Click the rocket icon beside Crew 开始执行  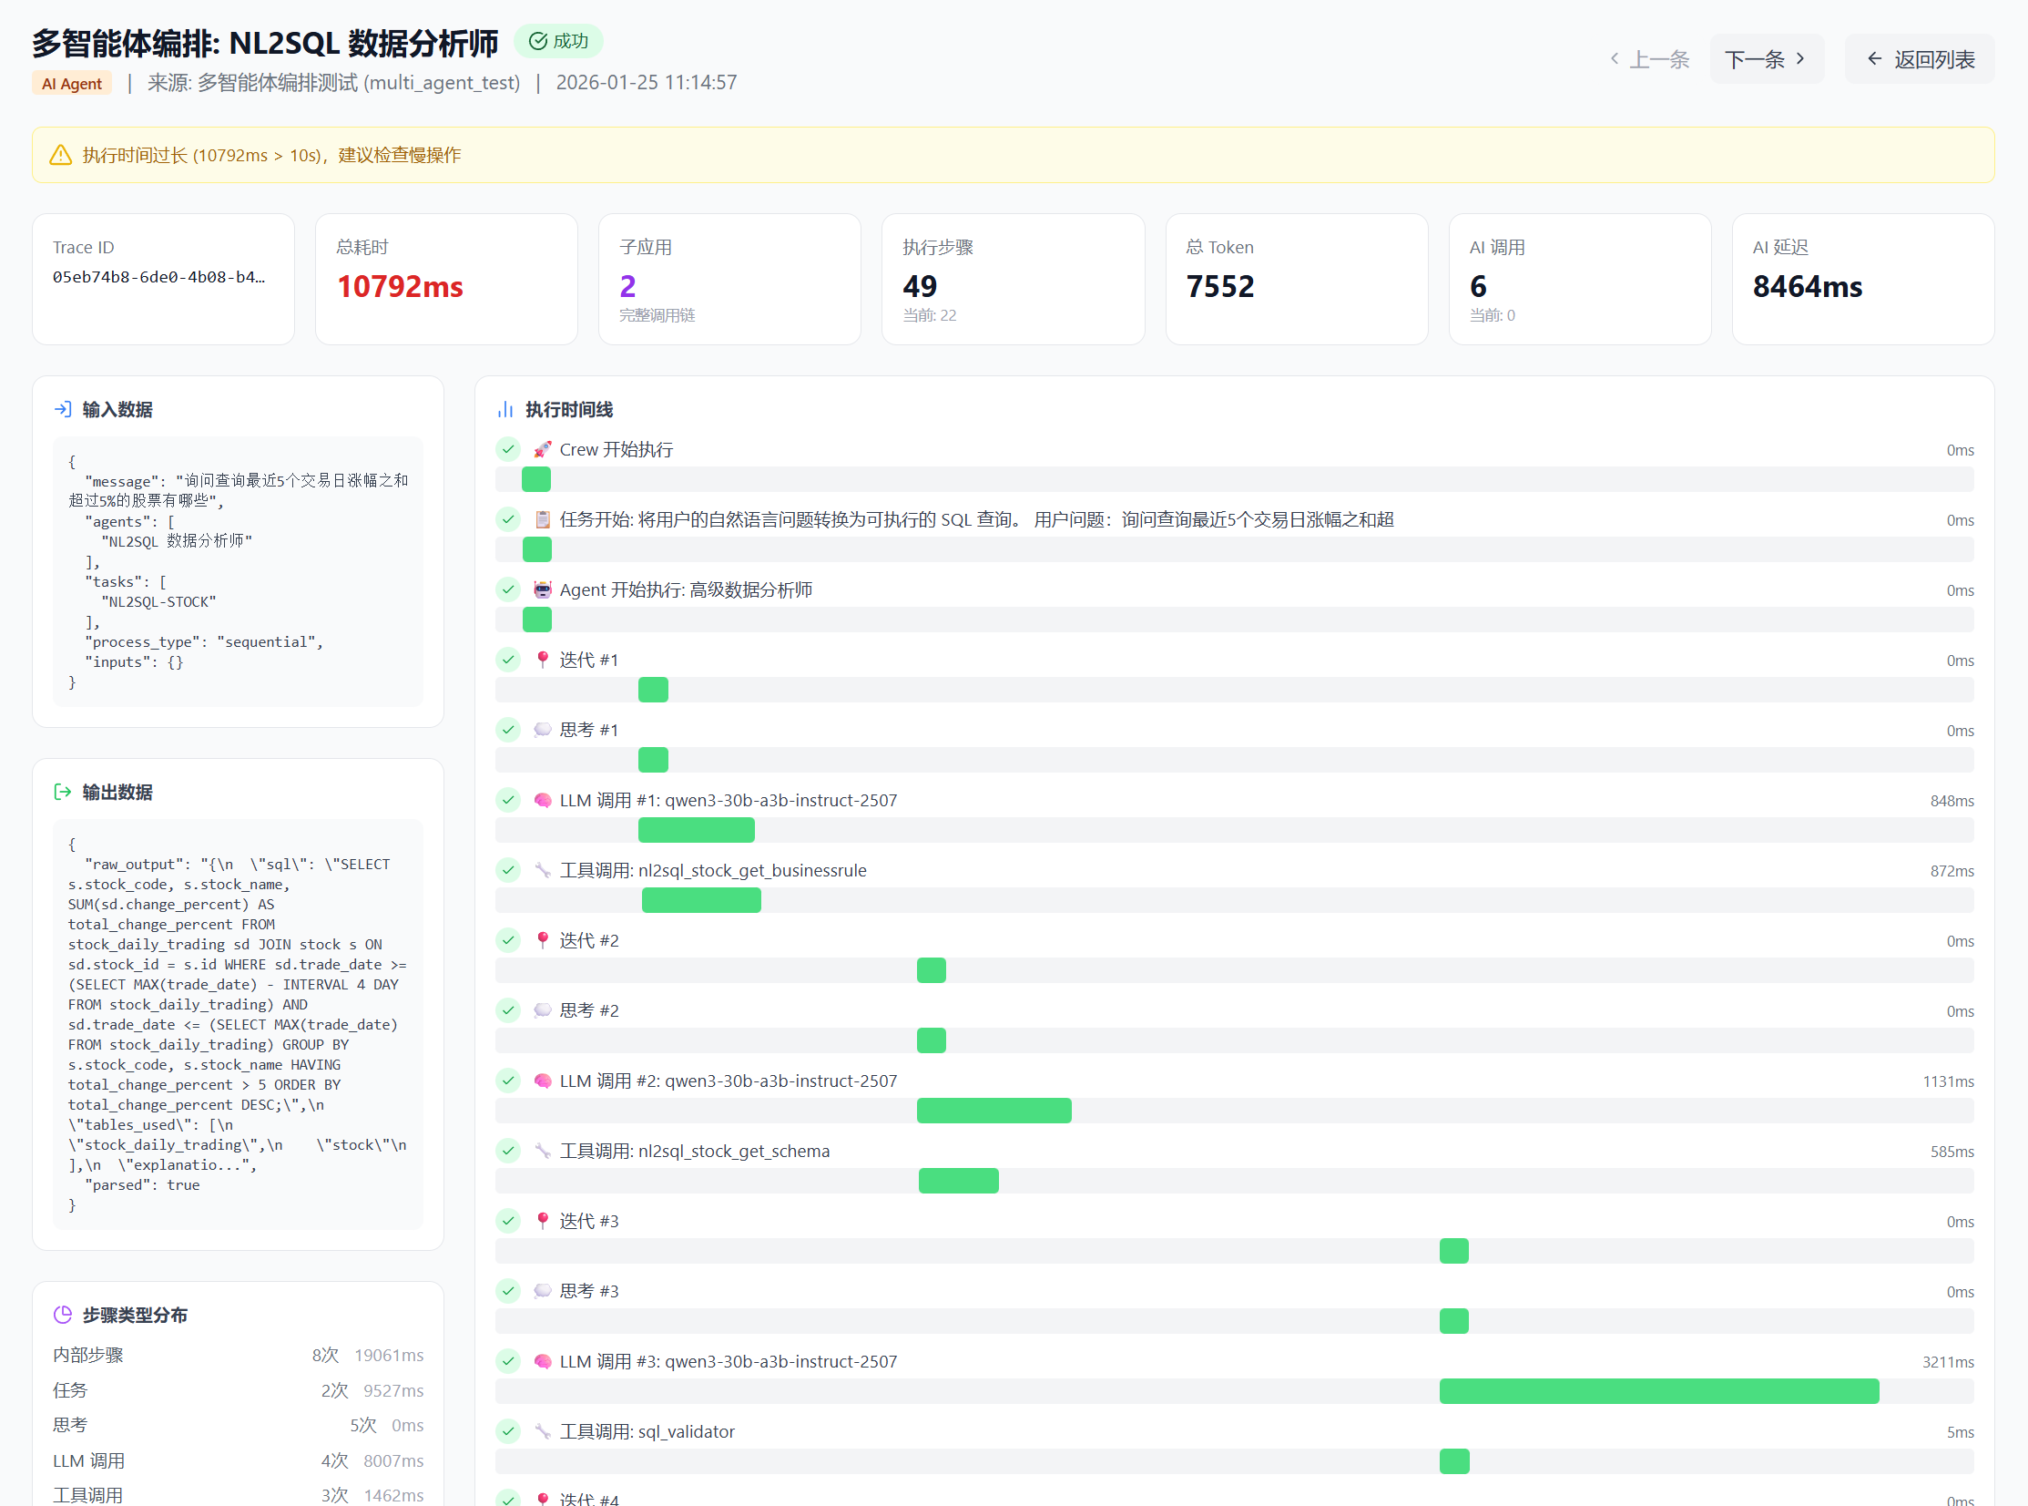(x=542, y=449)
